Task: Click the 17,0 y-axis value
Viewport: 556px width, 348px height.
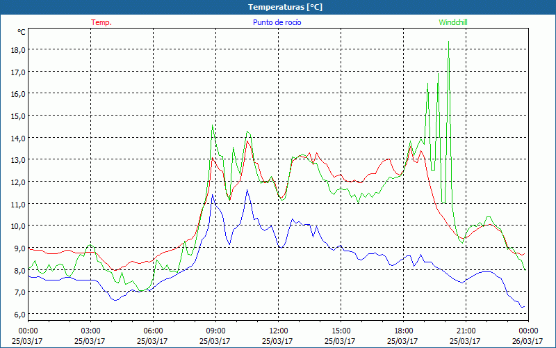Action: (19, 72)
